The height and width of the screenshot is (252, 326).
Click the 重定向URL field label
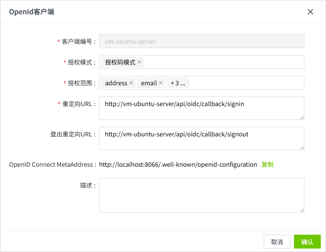pos(79,104)
